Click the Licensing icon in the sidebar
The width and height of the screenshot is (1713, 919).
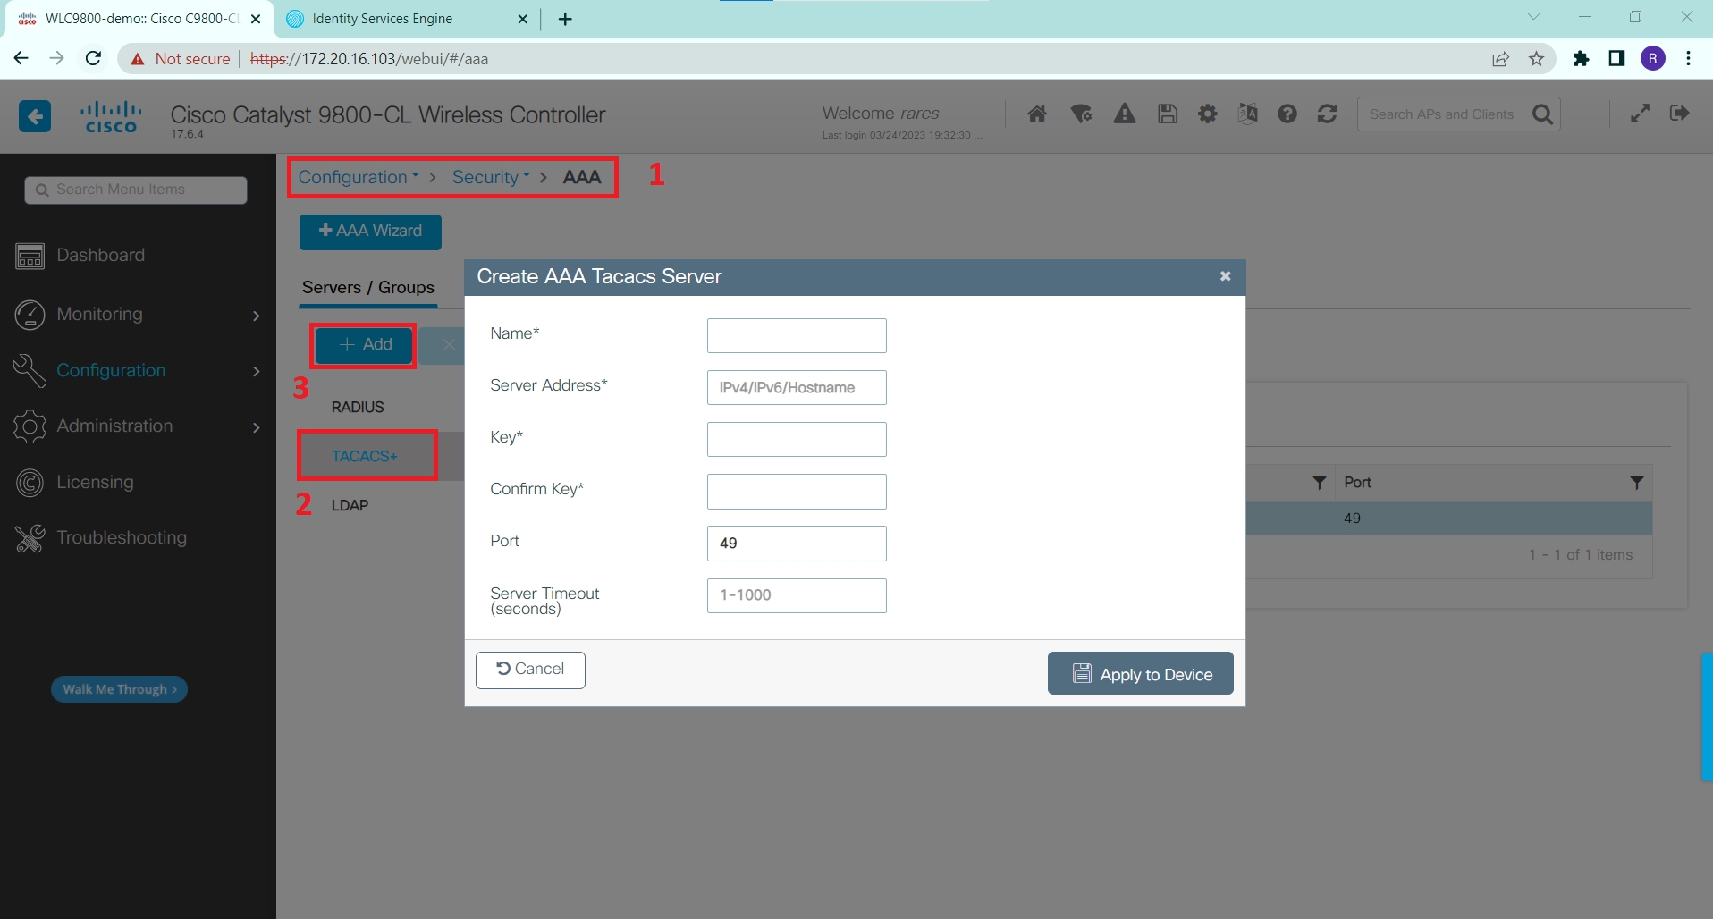tap(30, 483)
